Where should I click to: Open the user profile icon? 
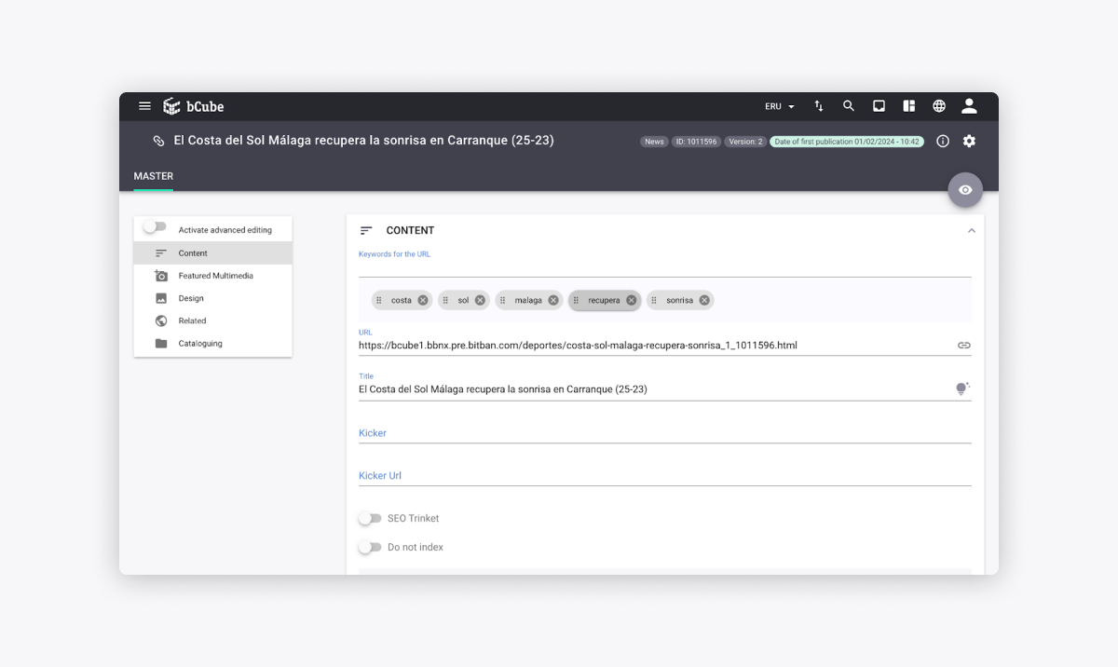coord(969,105)
